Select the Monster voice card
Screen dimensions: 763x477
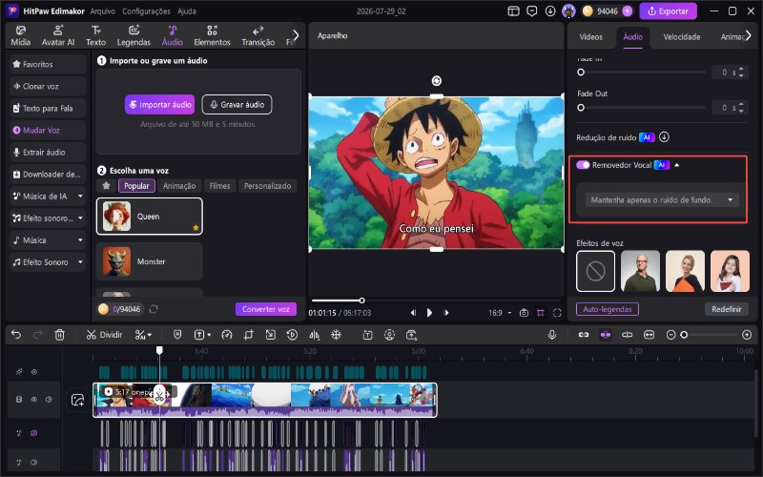150,261
